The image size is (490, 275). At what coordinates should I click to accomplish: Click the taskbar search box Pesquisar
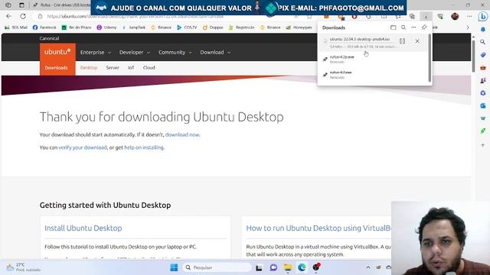click(x=217, y=267)
